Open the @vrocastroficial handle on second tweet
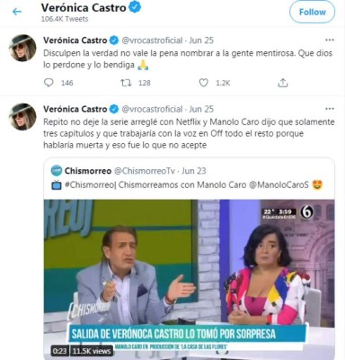 (x=152, y=109)
